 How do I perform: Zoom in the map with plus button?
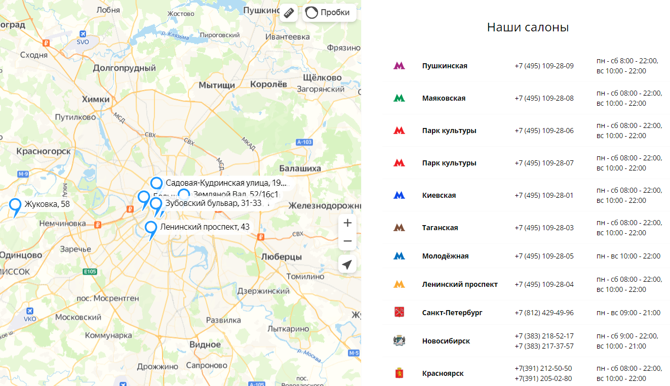click(x=347, y=223)
